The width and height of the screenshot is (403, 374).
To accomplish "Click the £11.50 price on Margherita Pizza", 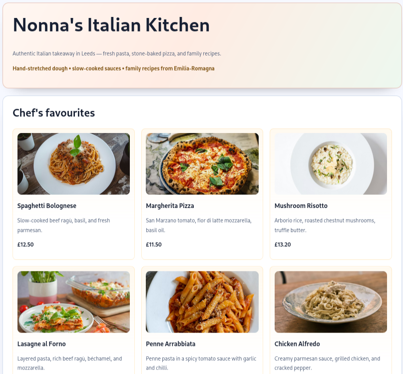I will point(154,244).
